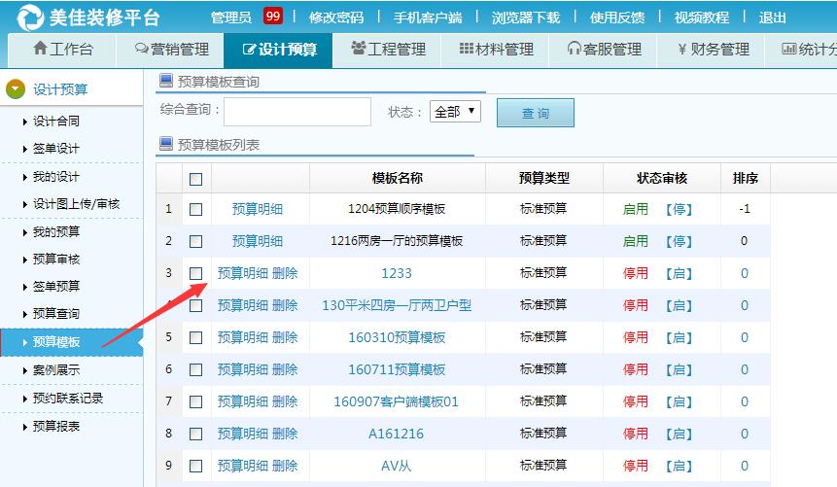Click the 查询 search button
Image resolution: width=837 pixels, height=487 pixels.
tap(535, 113)
